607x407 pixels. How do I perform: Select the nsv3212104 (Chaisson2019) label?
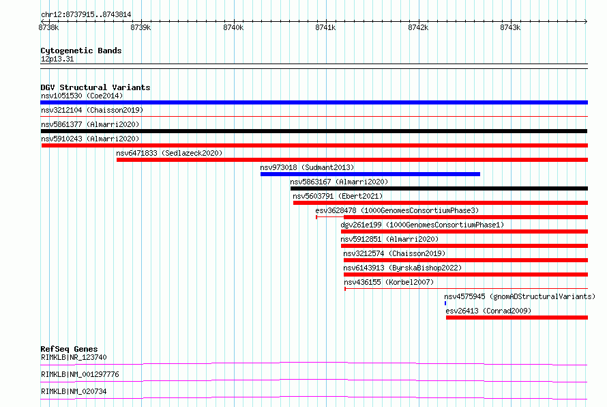click(92, 110)
